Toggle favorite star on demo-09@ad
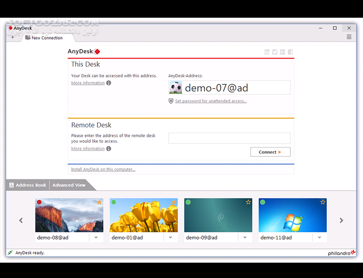 click(x=248, y=202)
